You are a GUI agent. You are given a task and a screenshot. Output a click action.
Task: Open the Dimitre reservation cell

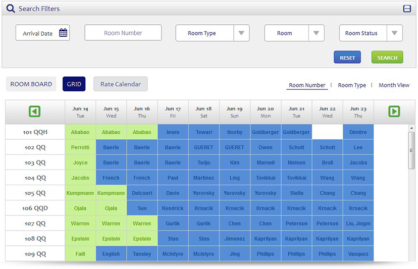pos(358,132)
